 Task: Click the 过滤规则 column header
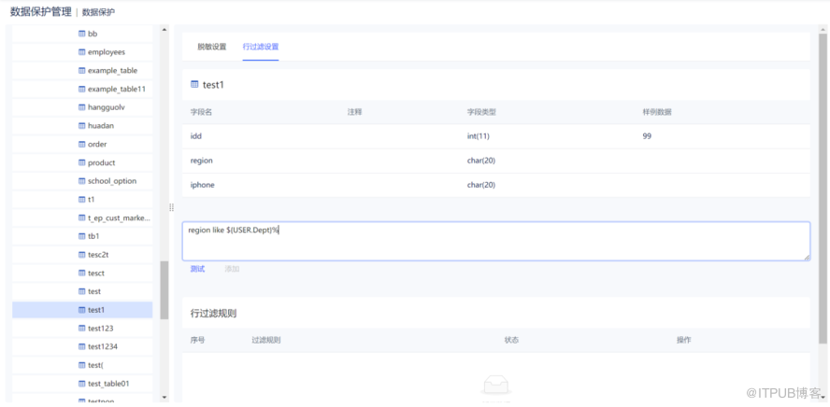pyautogui.click(x=266, y=340)
